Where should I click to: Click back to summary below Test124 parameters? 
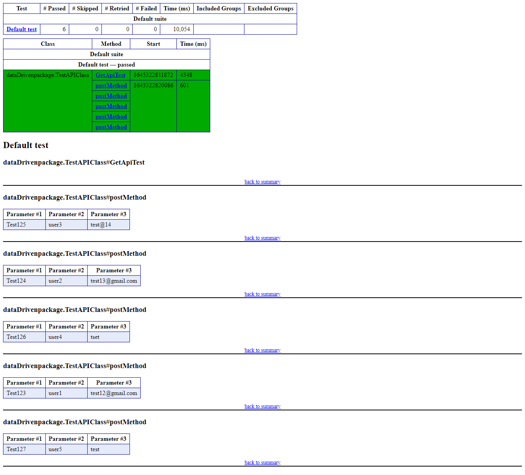coord(262,294)
